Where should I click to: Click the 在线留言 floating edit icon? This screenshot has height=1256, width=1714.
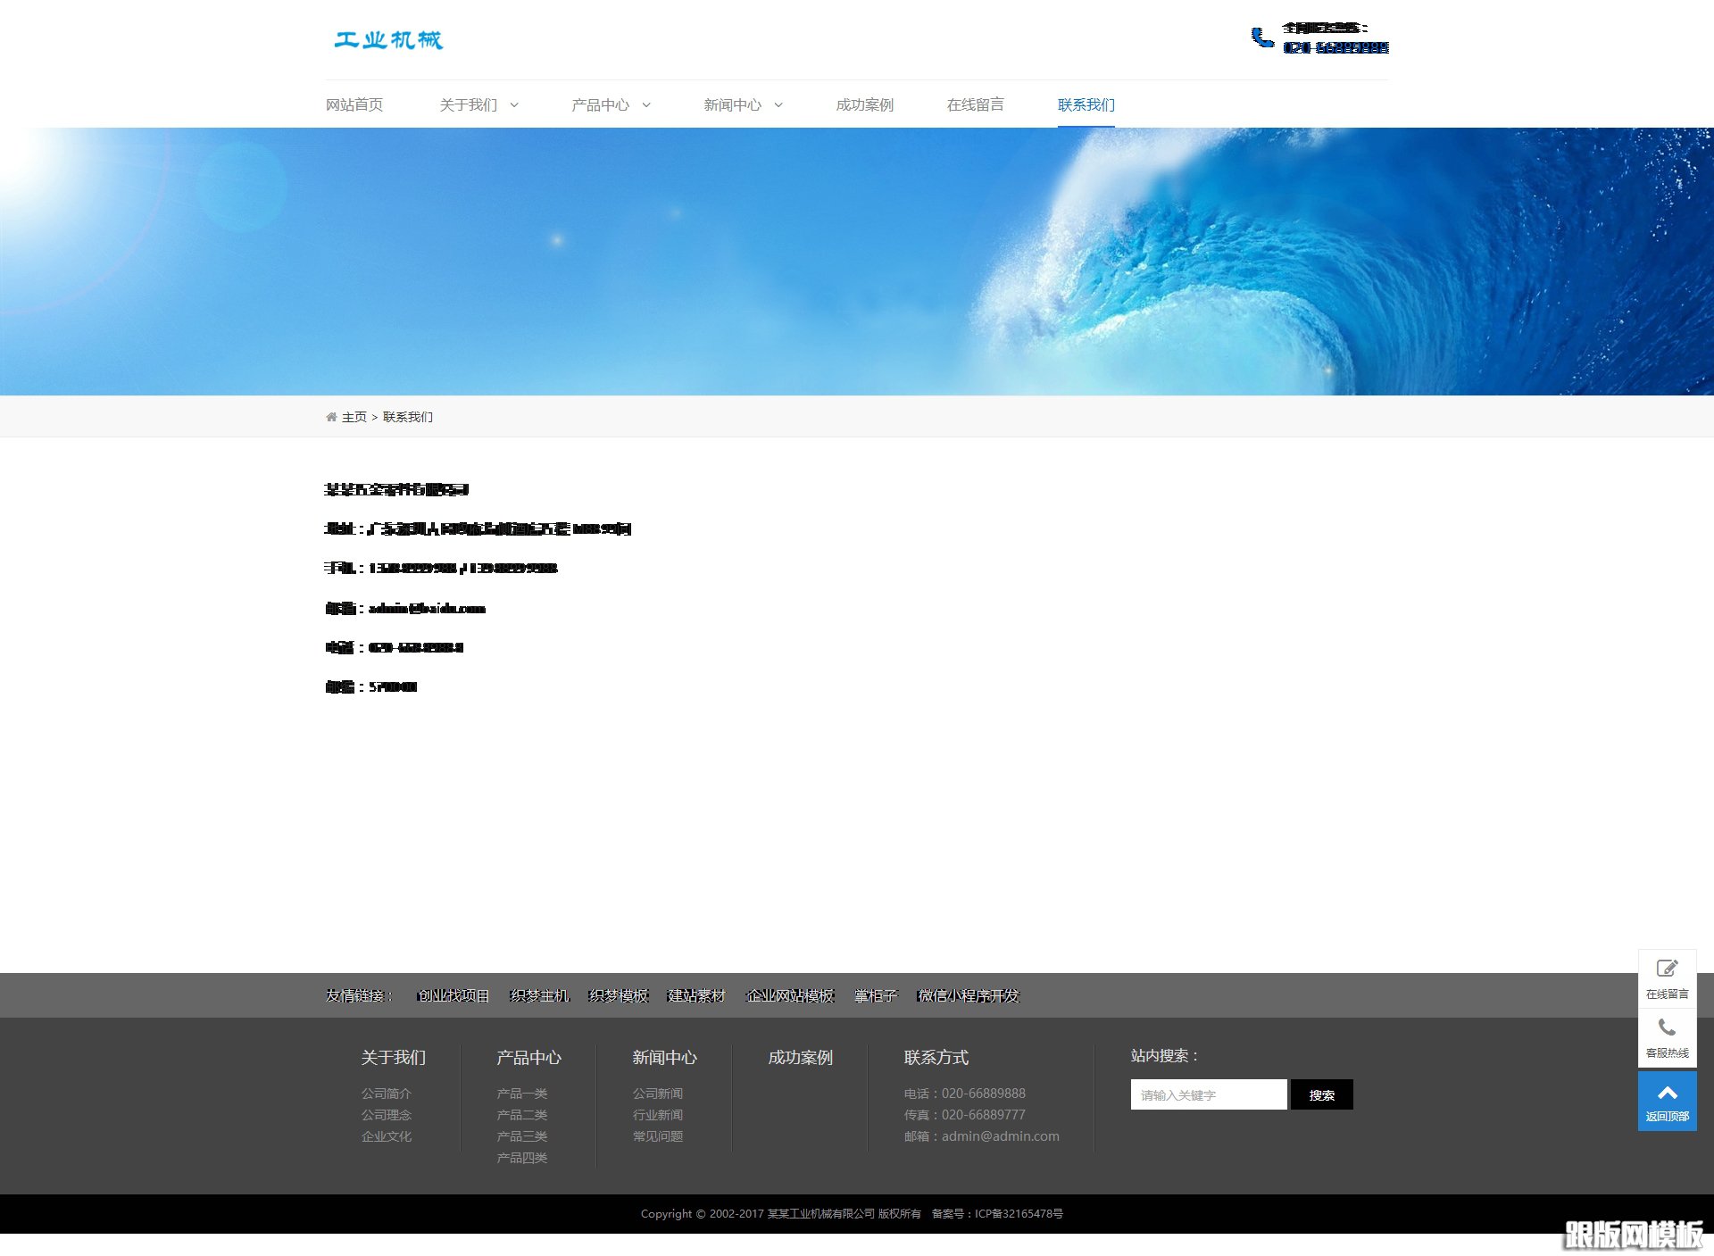(1667, 969)
